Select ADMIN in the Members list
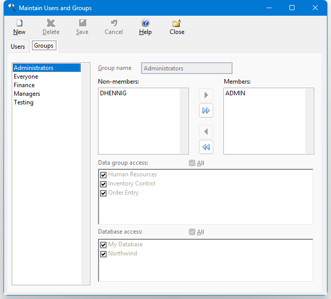Screen dimensions: 331x299 [236, 93]
